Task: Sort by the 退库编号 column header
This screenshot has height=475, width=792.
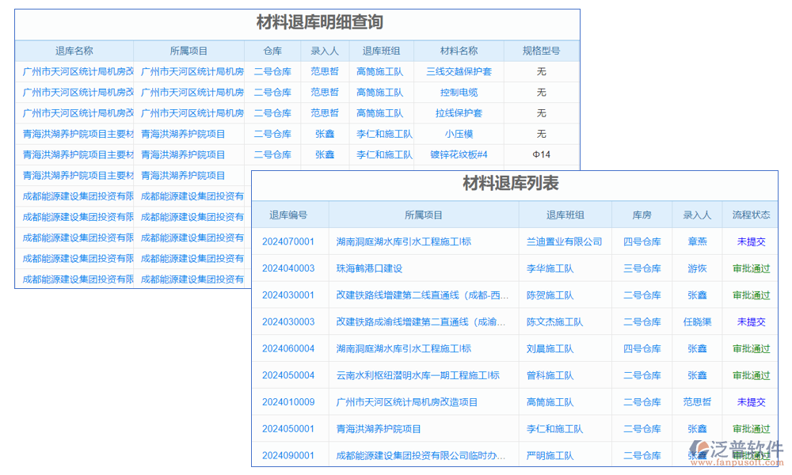Action: point(290,215)
